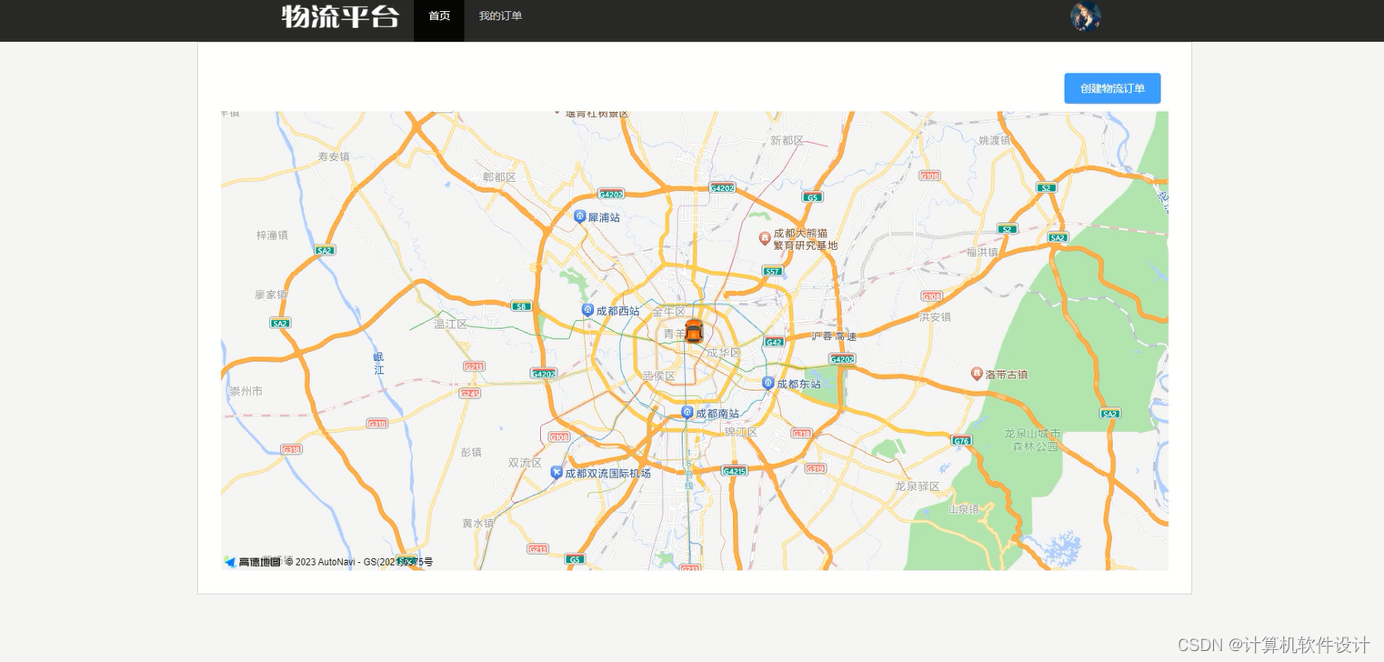Click 郫都区 label on map
The height and width of the screenshot is (662, 1384).
click(x=499, y=176)
